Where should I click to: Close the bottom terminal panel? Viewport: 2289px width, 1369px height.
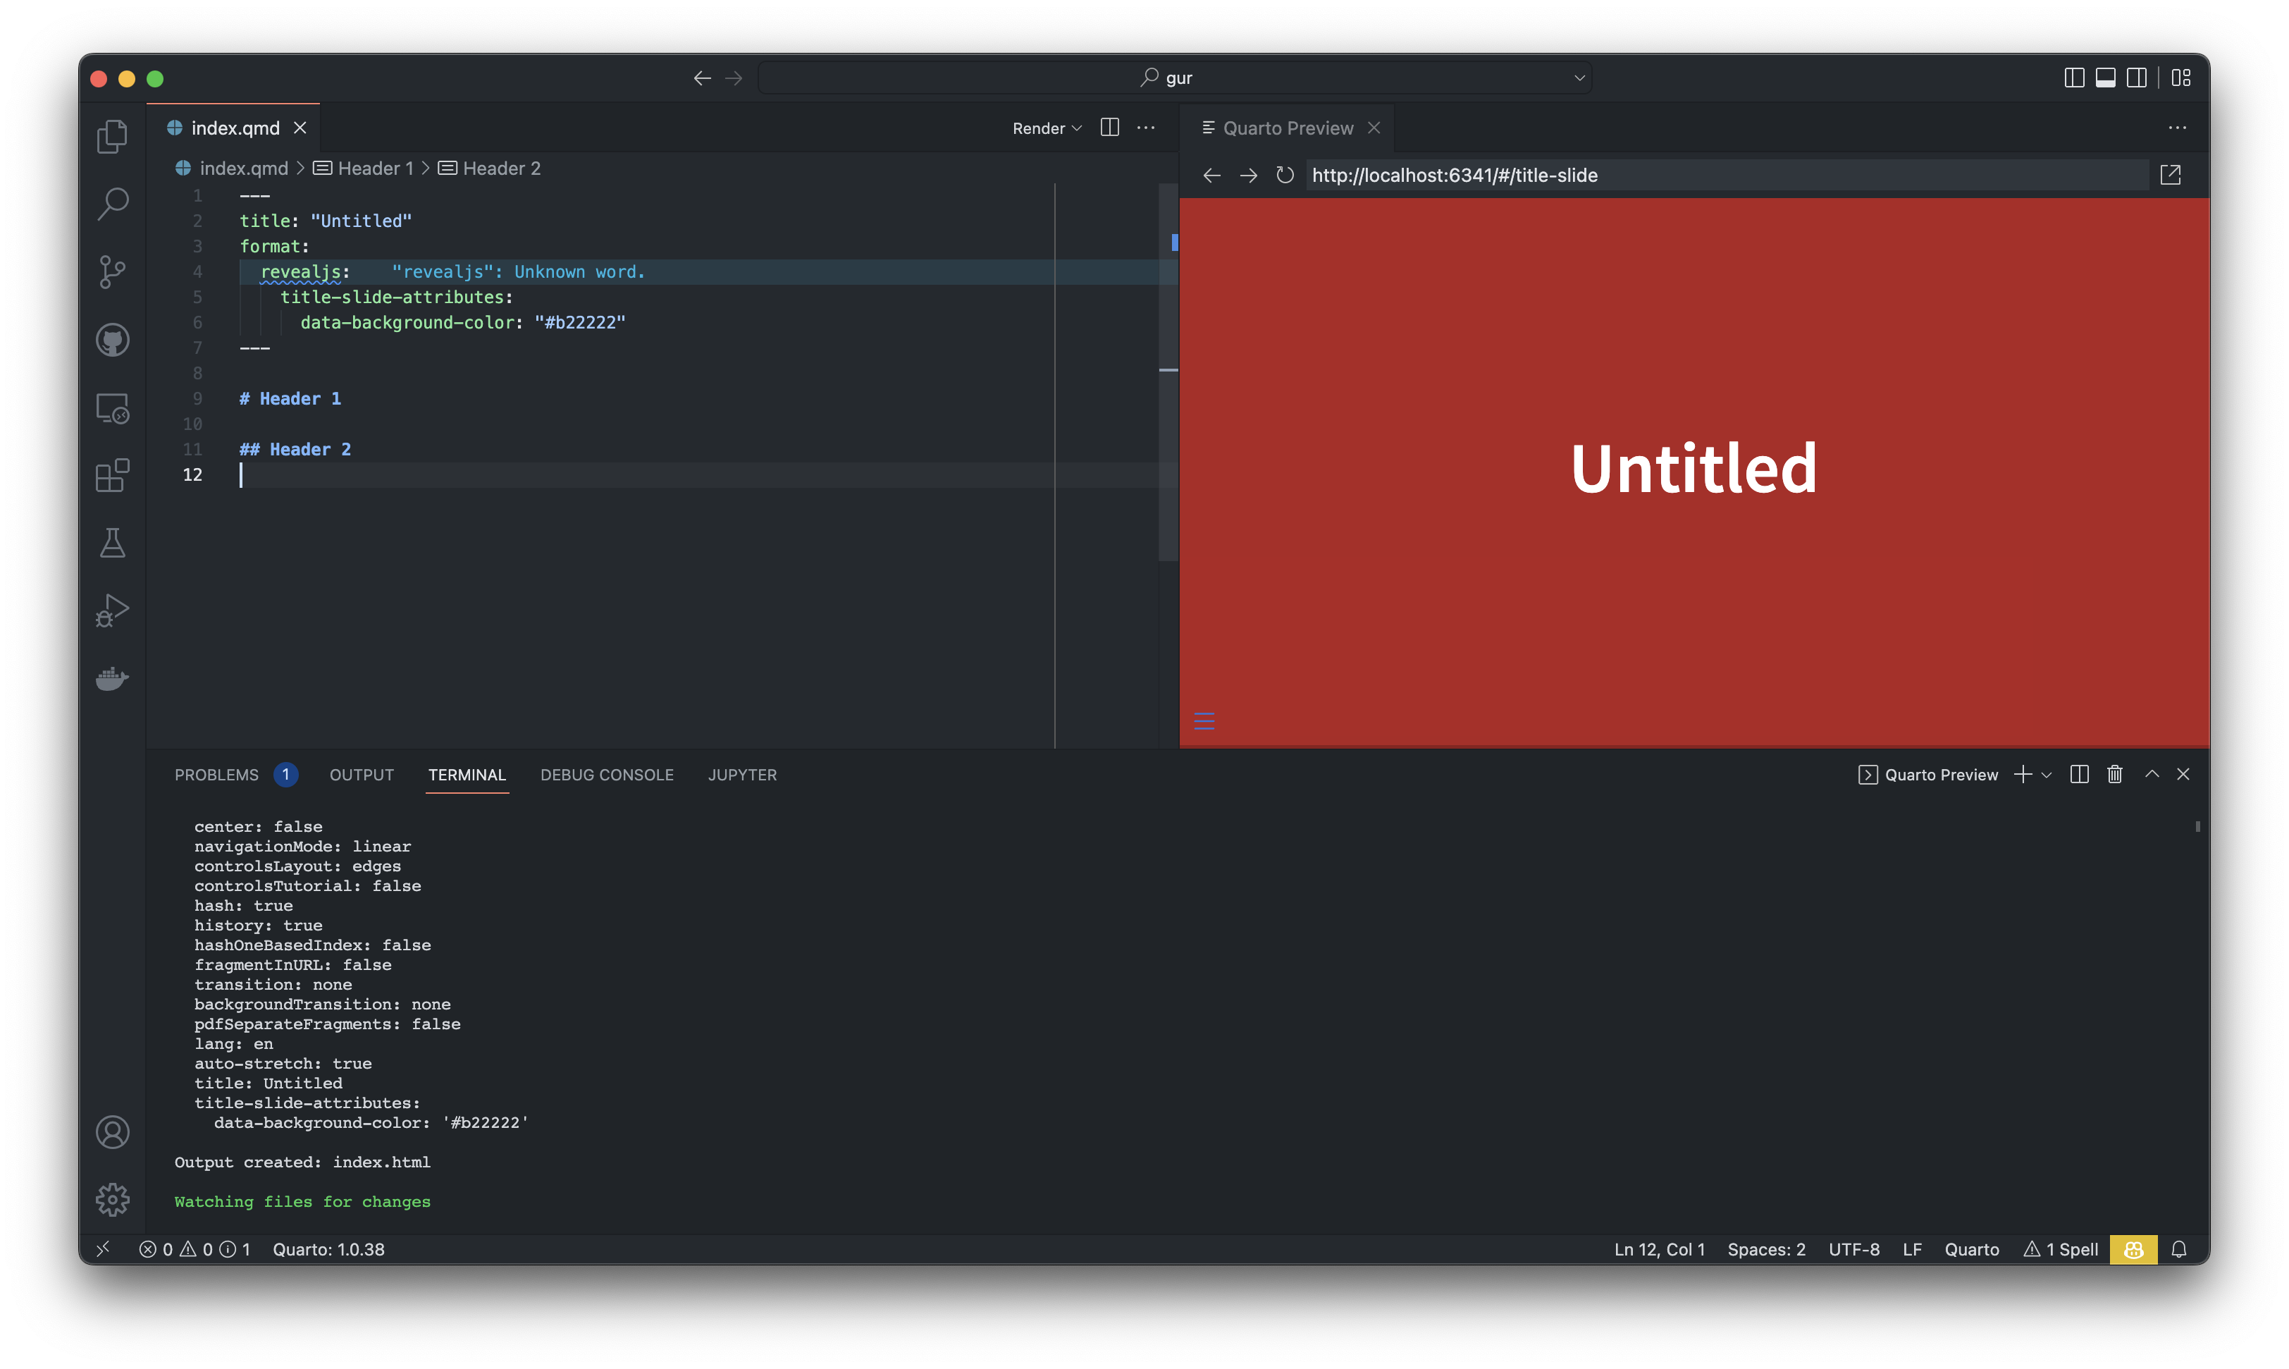[x=2182, y=775]
